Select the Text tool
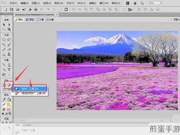This screenshot has height=135, width=180. pyautogui.click(x=9, y=69)
